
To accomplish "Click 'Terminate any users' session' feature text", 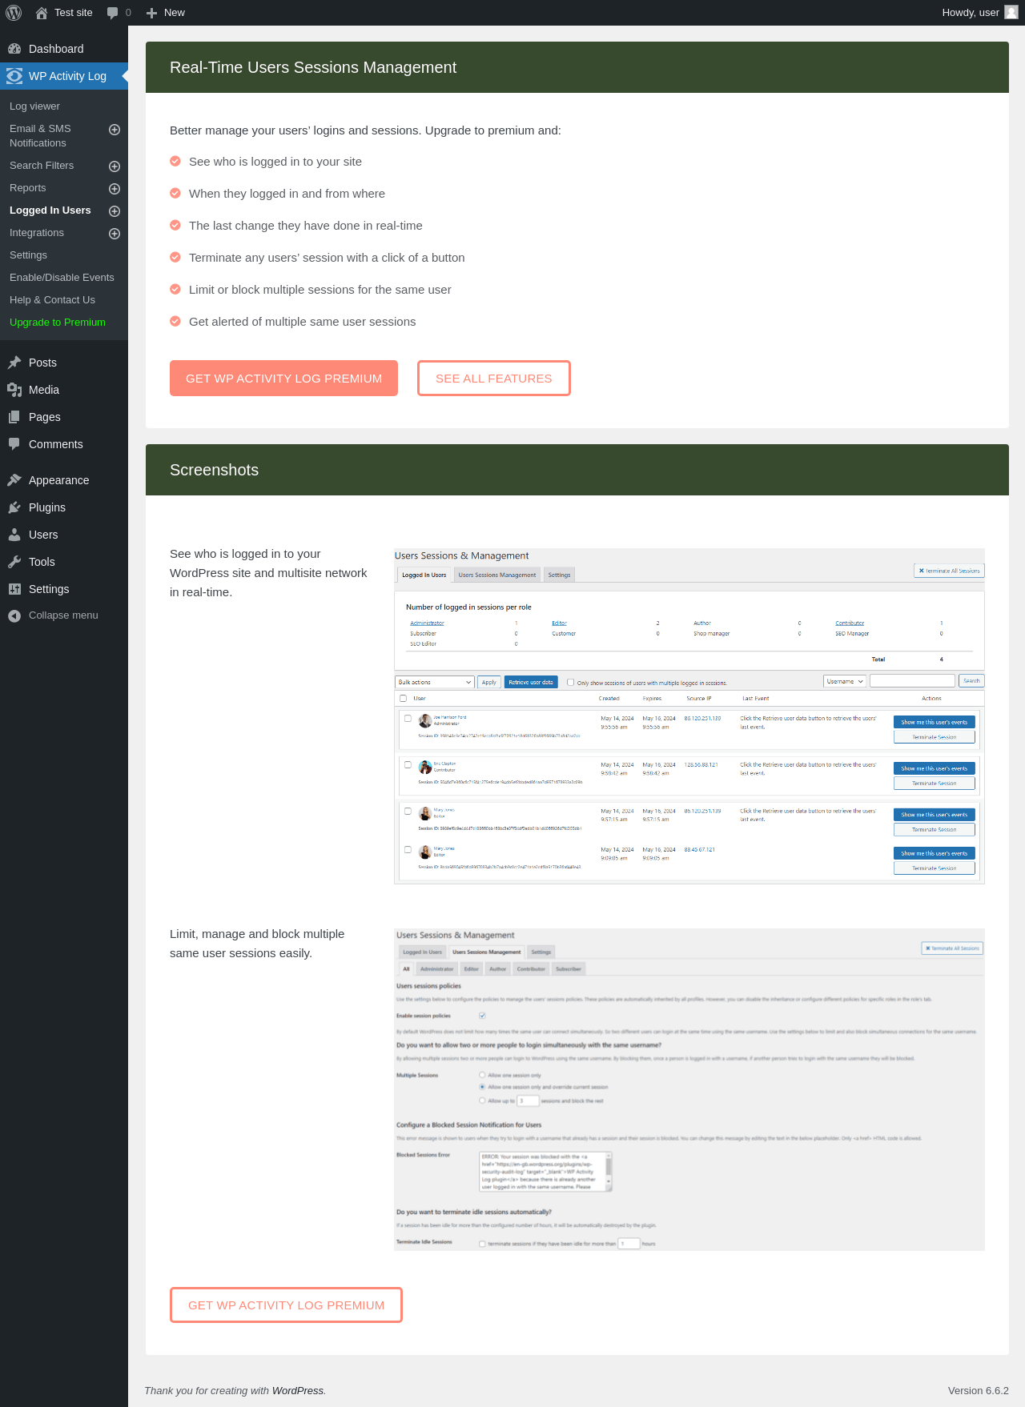I will (327, 258).
